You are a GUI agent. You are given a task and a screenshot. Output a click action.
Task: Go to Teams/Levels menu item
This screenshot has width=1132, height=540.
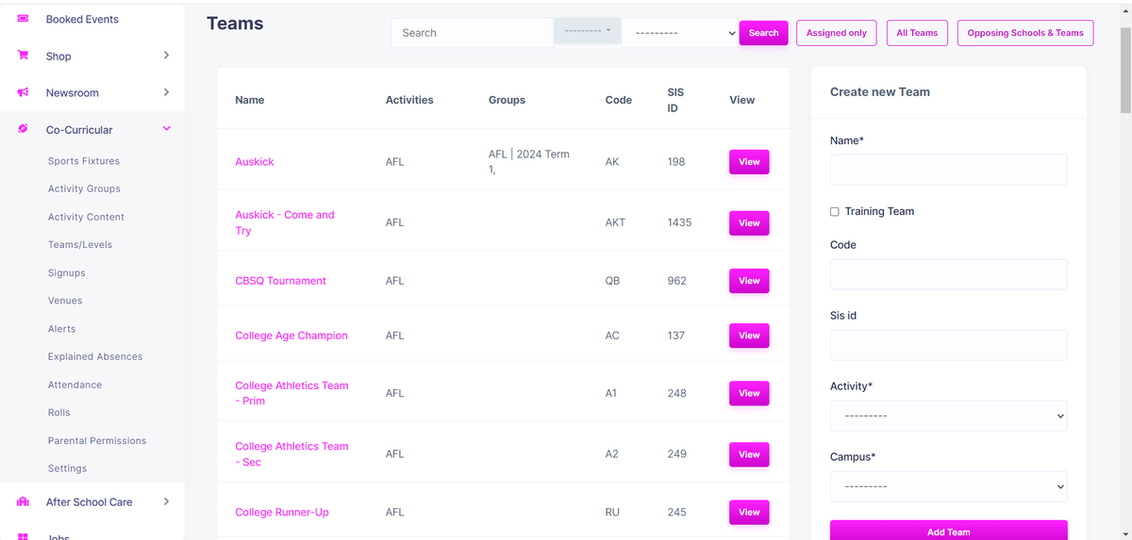tap(80, 245)
